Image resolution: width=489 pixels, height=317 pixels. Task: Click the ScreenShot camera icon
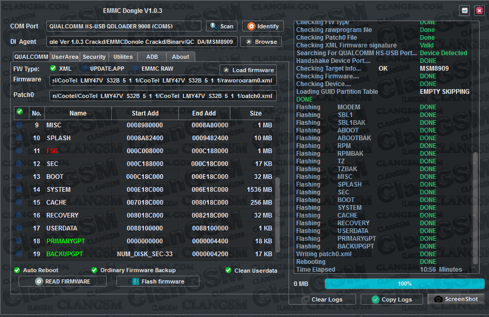click(x=438, y=299)
